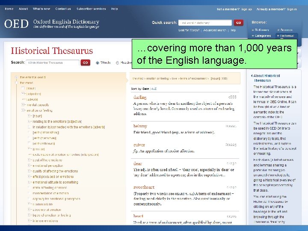308x231 pixels.
Task: Open the Home page link
Action: [x=9, y=9]
